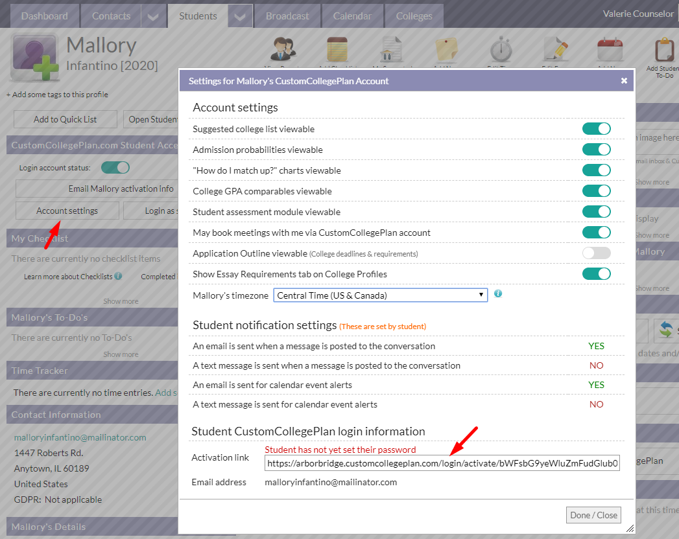Click 'Student has not yet set their password'
Screen dimensions: 679x539
point(340,450)
